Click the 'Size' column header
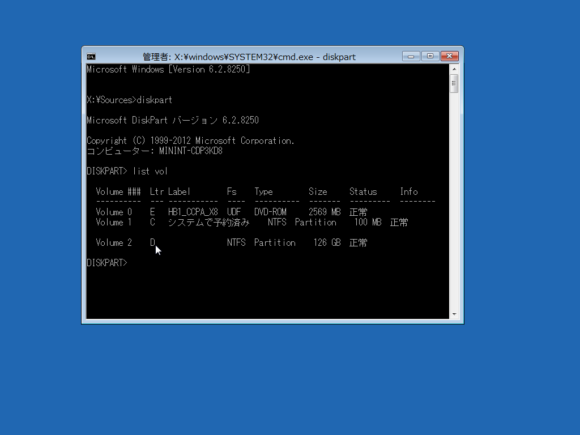The width and height of the screenshot is (580, 435). click(x=318, y=191)
